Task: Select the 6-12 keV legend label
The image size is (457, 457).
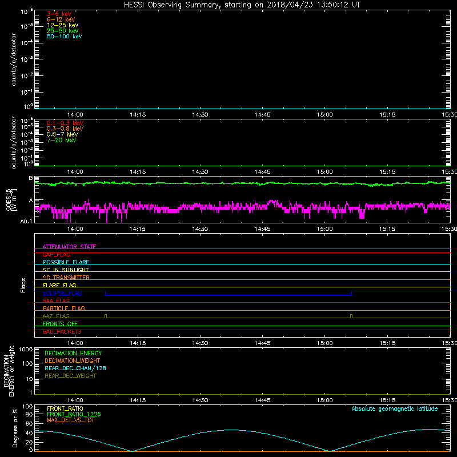Action: tap(61, 19)
